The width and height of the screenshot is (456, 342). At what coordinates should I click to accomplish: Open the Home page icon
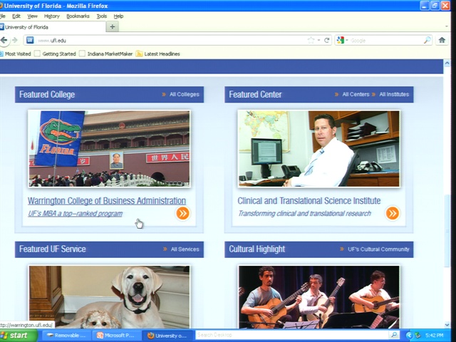point(442,40)
